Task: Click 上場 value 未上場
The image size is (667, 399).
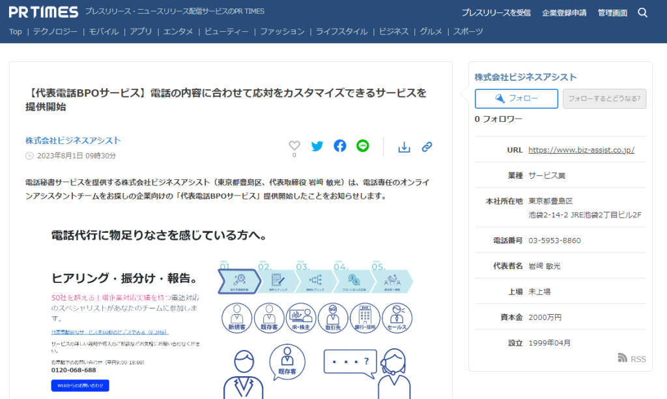Action: click(539, 291)
